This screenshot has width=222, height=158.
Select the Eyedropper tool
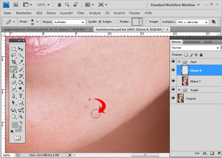pos(21,62)
